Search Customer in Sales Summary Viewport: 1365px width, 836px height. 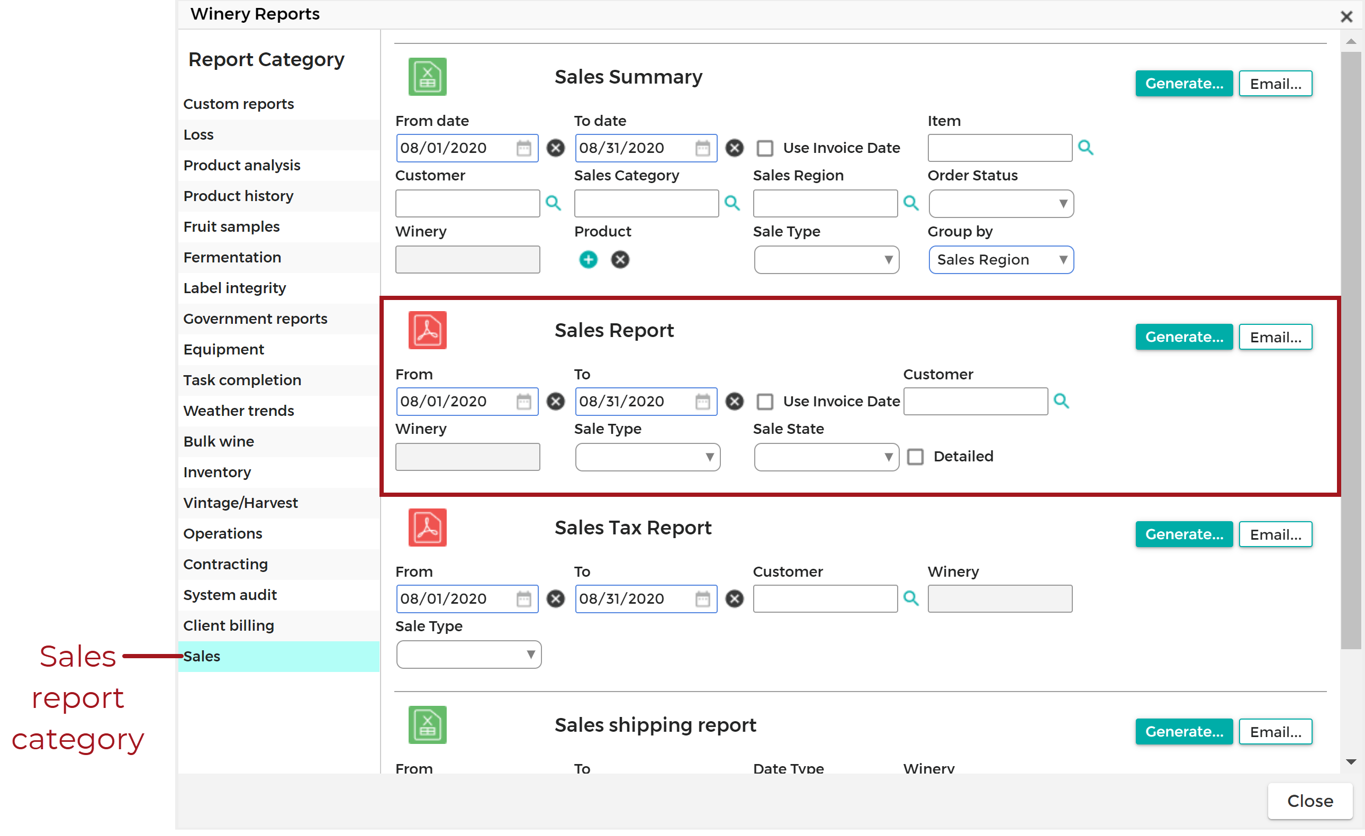[553, 203]
